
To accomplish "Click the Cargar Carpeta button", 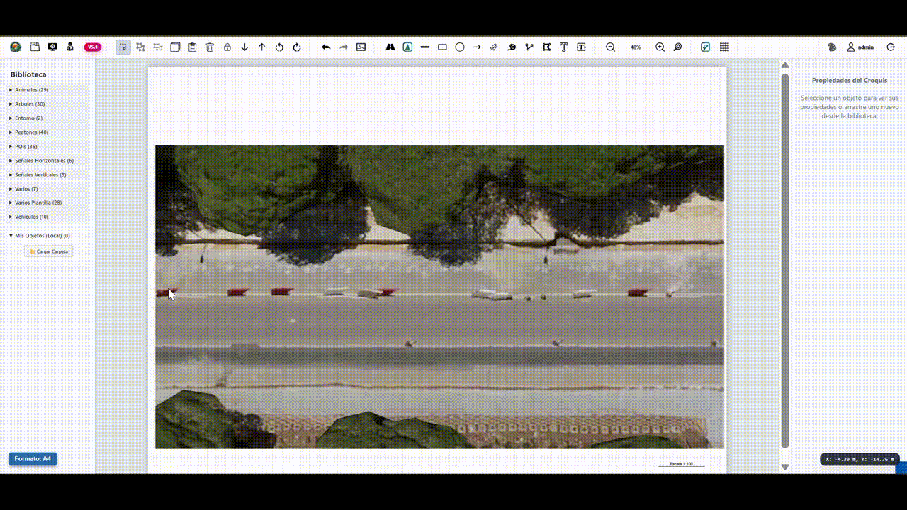I will coord(49,251).
